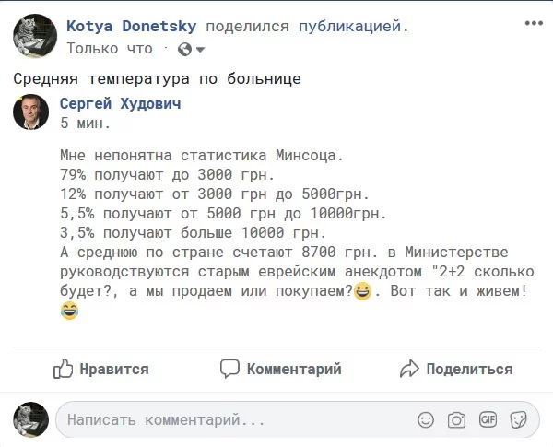Click the 'Только что' post timestamp
The height and width of the screenshot is (447, 553).
(109, 48)
